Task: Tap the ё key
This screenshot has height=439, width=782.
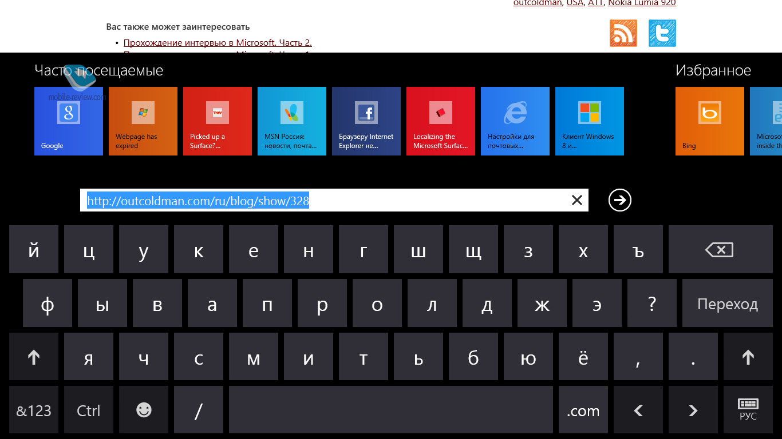Action: click(583, 357)
